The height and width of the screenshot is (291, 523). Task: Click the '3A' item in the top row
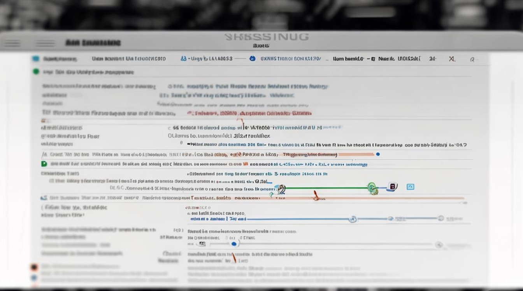pos(432,59)
